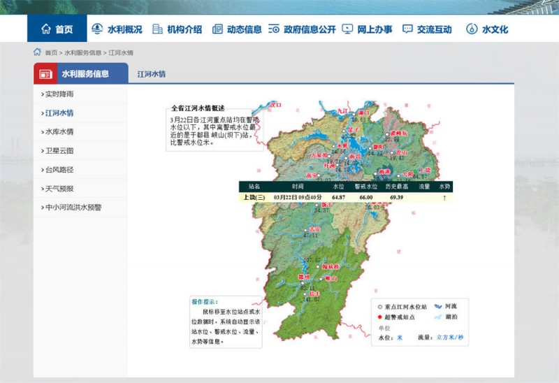Open the 机构介绍 menu
This screenshot has height=383, width=559.
pyautogui.click(x=177, y=29)
